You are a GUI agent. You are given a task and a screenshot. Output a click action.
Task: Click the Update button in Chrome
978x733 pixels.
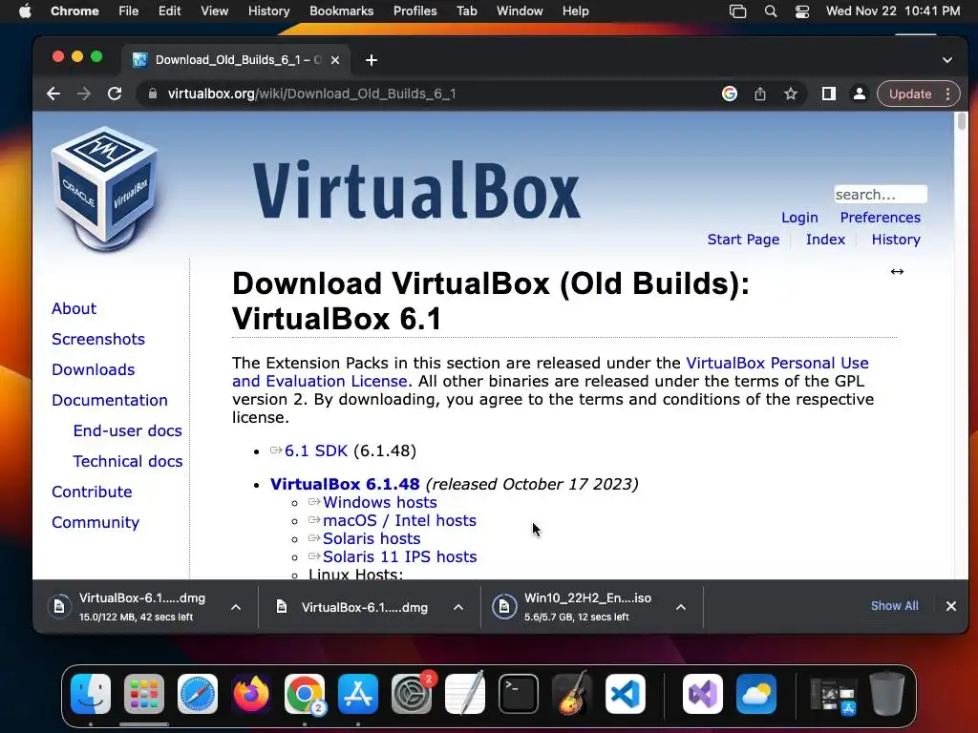pos(909,94)
